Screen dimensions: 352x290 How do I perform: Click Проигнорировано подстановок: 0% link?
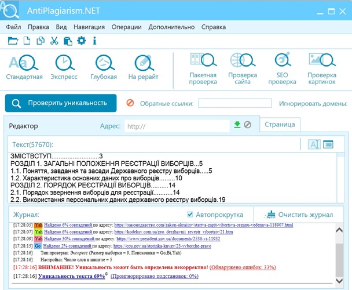click(155, 276)
